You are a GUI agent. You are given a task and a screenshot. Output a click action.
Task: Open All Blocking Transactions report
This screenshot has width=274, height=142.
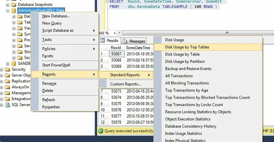(x=208, y=83)
